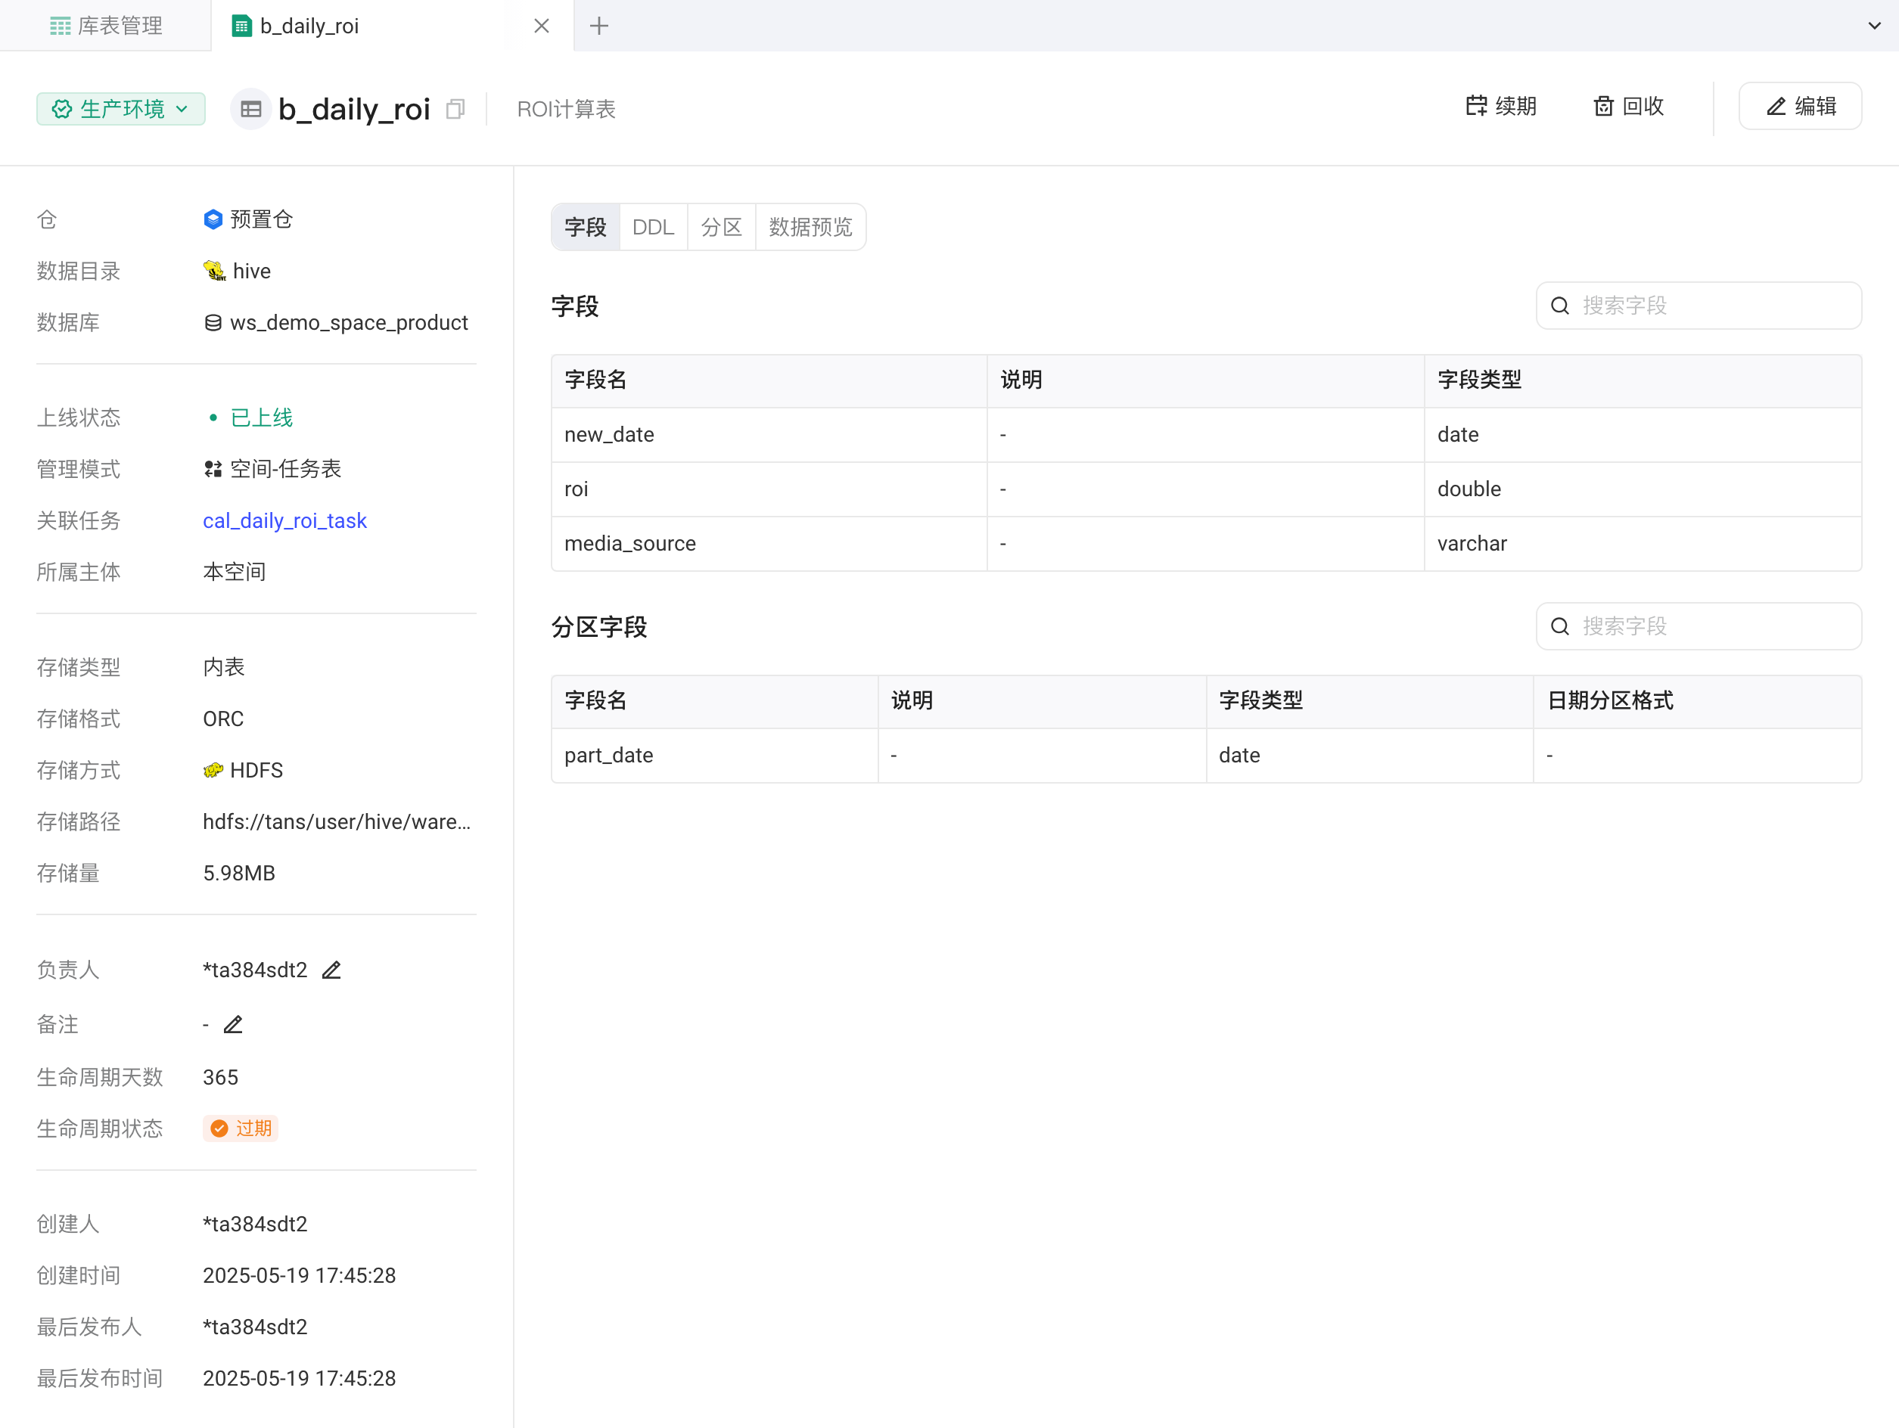Click the HDFS storage icon
1899x1428 pixels.
pos(213,770)
